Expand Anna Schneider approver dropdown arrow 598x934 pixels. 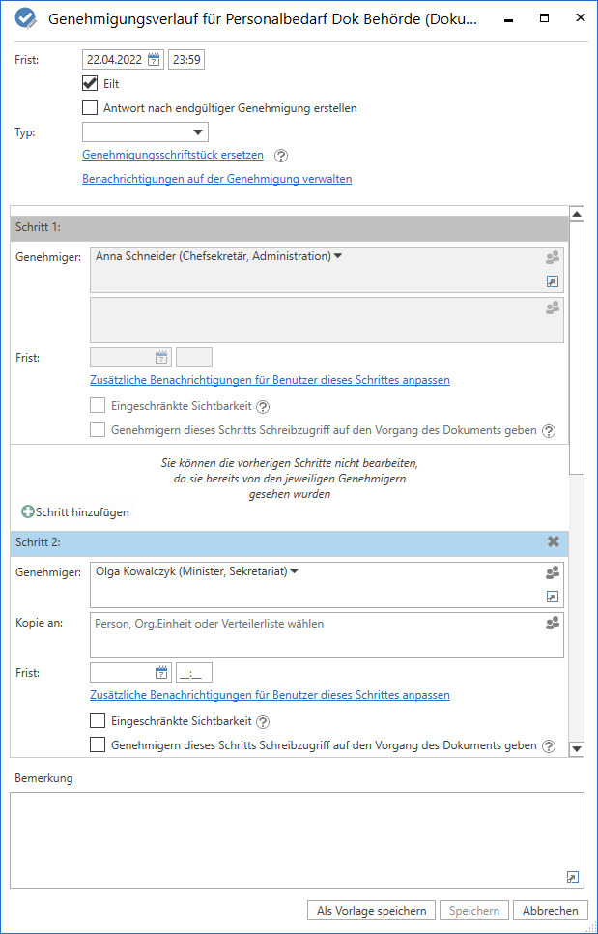[x=338, y=256]
